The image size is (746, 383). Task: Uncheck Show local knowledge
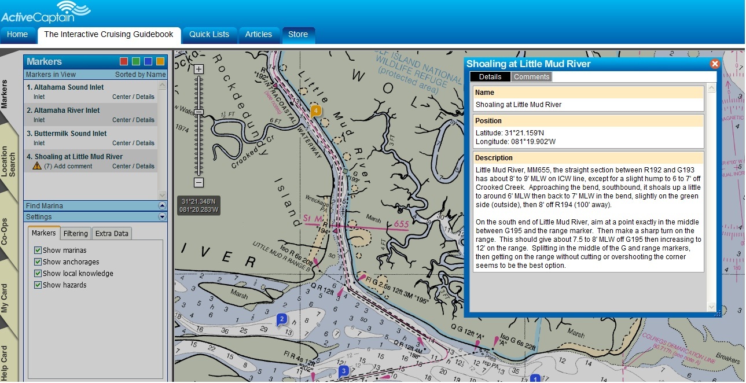pyautogui.click(x=38, y=274)
